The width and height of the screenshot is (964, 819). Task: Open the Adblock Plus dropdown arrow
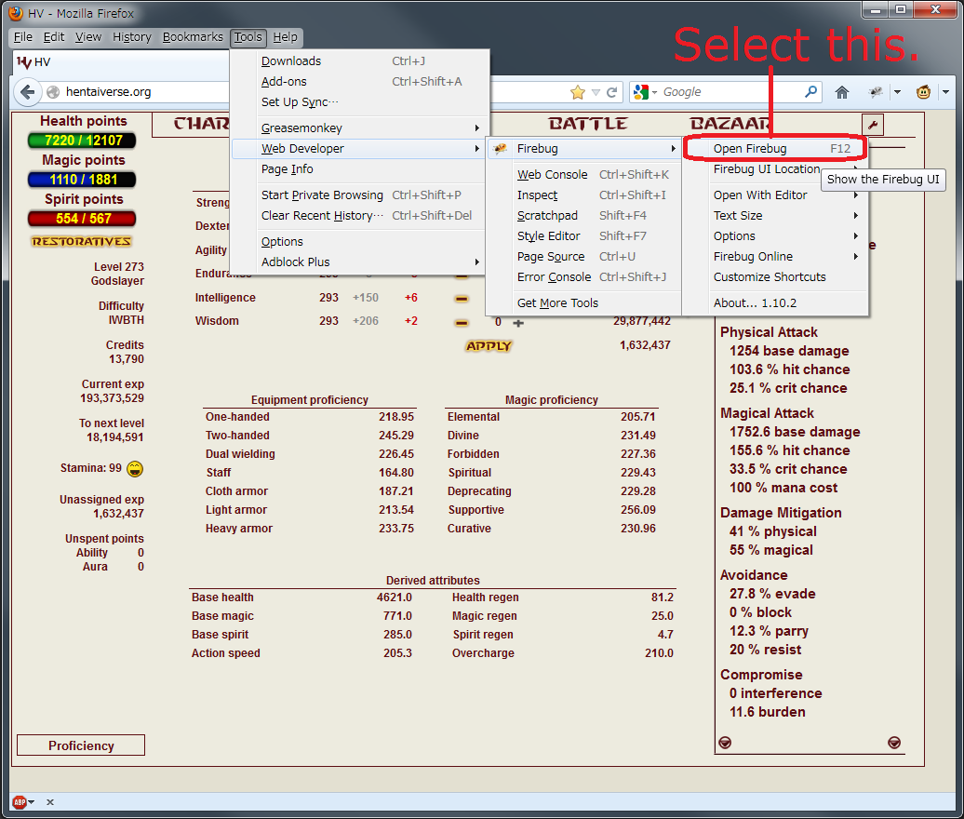click(x=32, y=802)
